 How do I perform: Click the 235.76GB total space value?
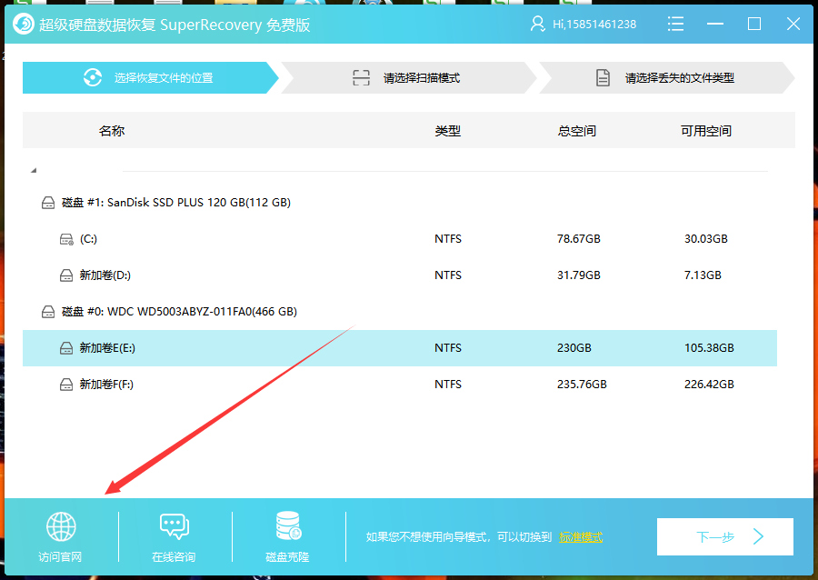click(x=582, y=385)
